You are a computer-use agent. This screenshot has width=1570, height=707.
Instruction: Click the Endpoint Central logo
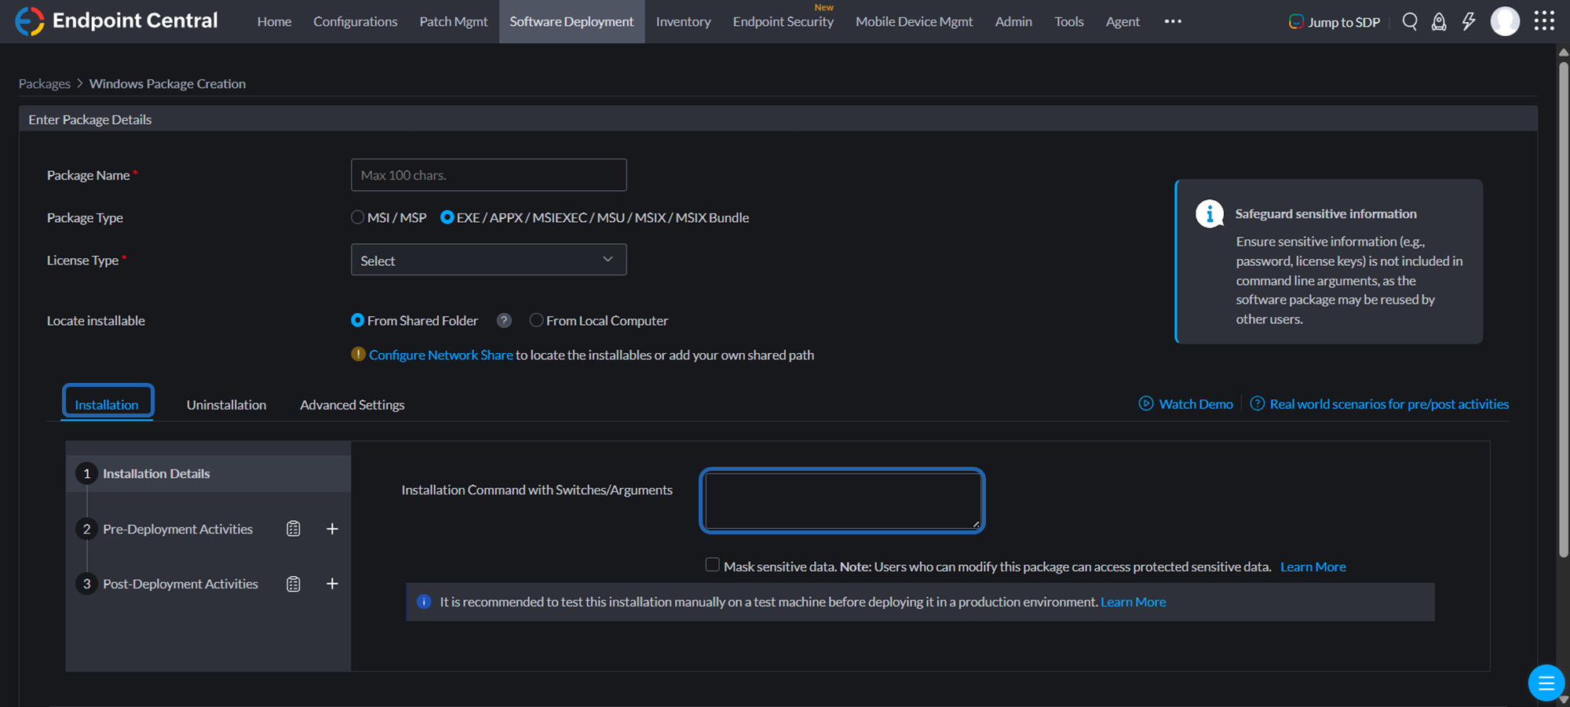click(116, 21)
